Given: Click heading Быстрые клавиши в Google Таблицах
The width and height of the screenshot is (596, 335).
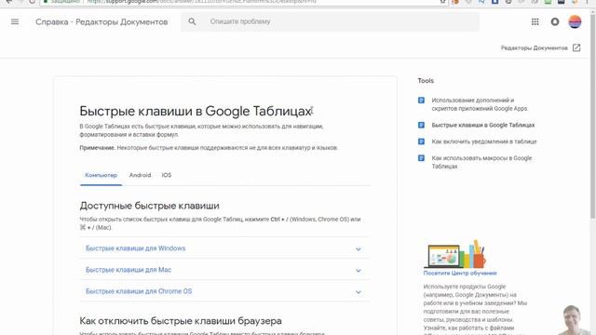Looking at the screenshot, I should click(196, 112).
